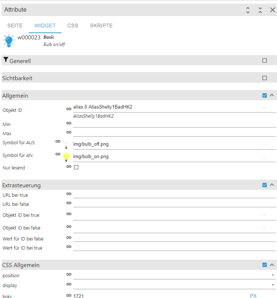This screenshot has width=277, height=298.
Task: Click into the Max input field
Action: 174,133
